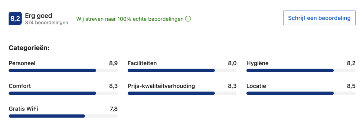Click the info icon next to echte beoordelingen
This screenshot has width=363, height=125.
click(188, 19)
